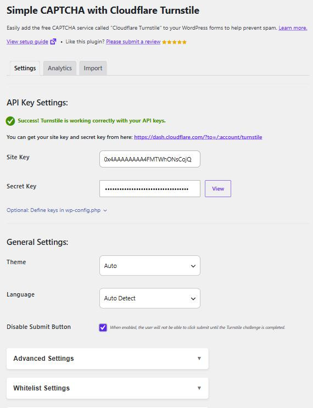
Task: Click the View button to reveal secret key
Action: [x=218, y=189]
